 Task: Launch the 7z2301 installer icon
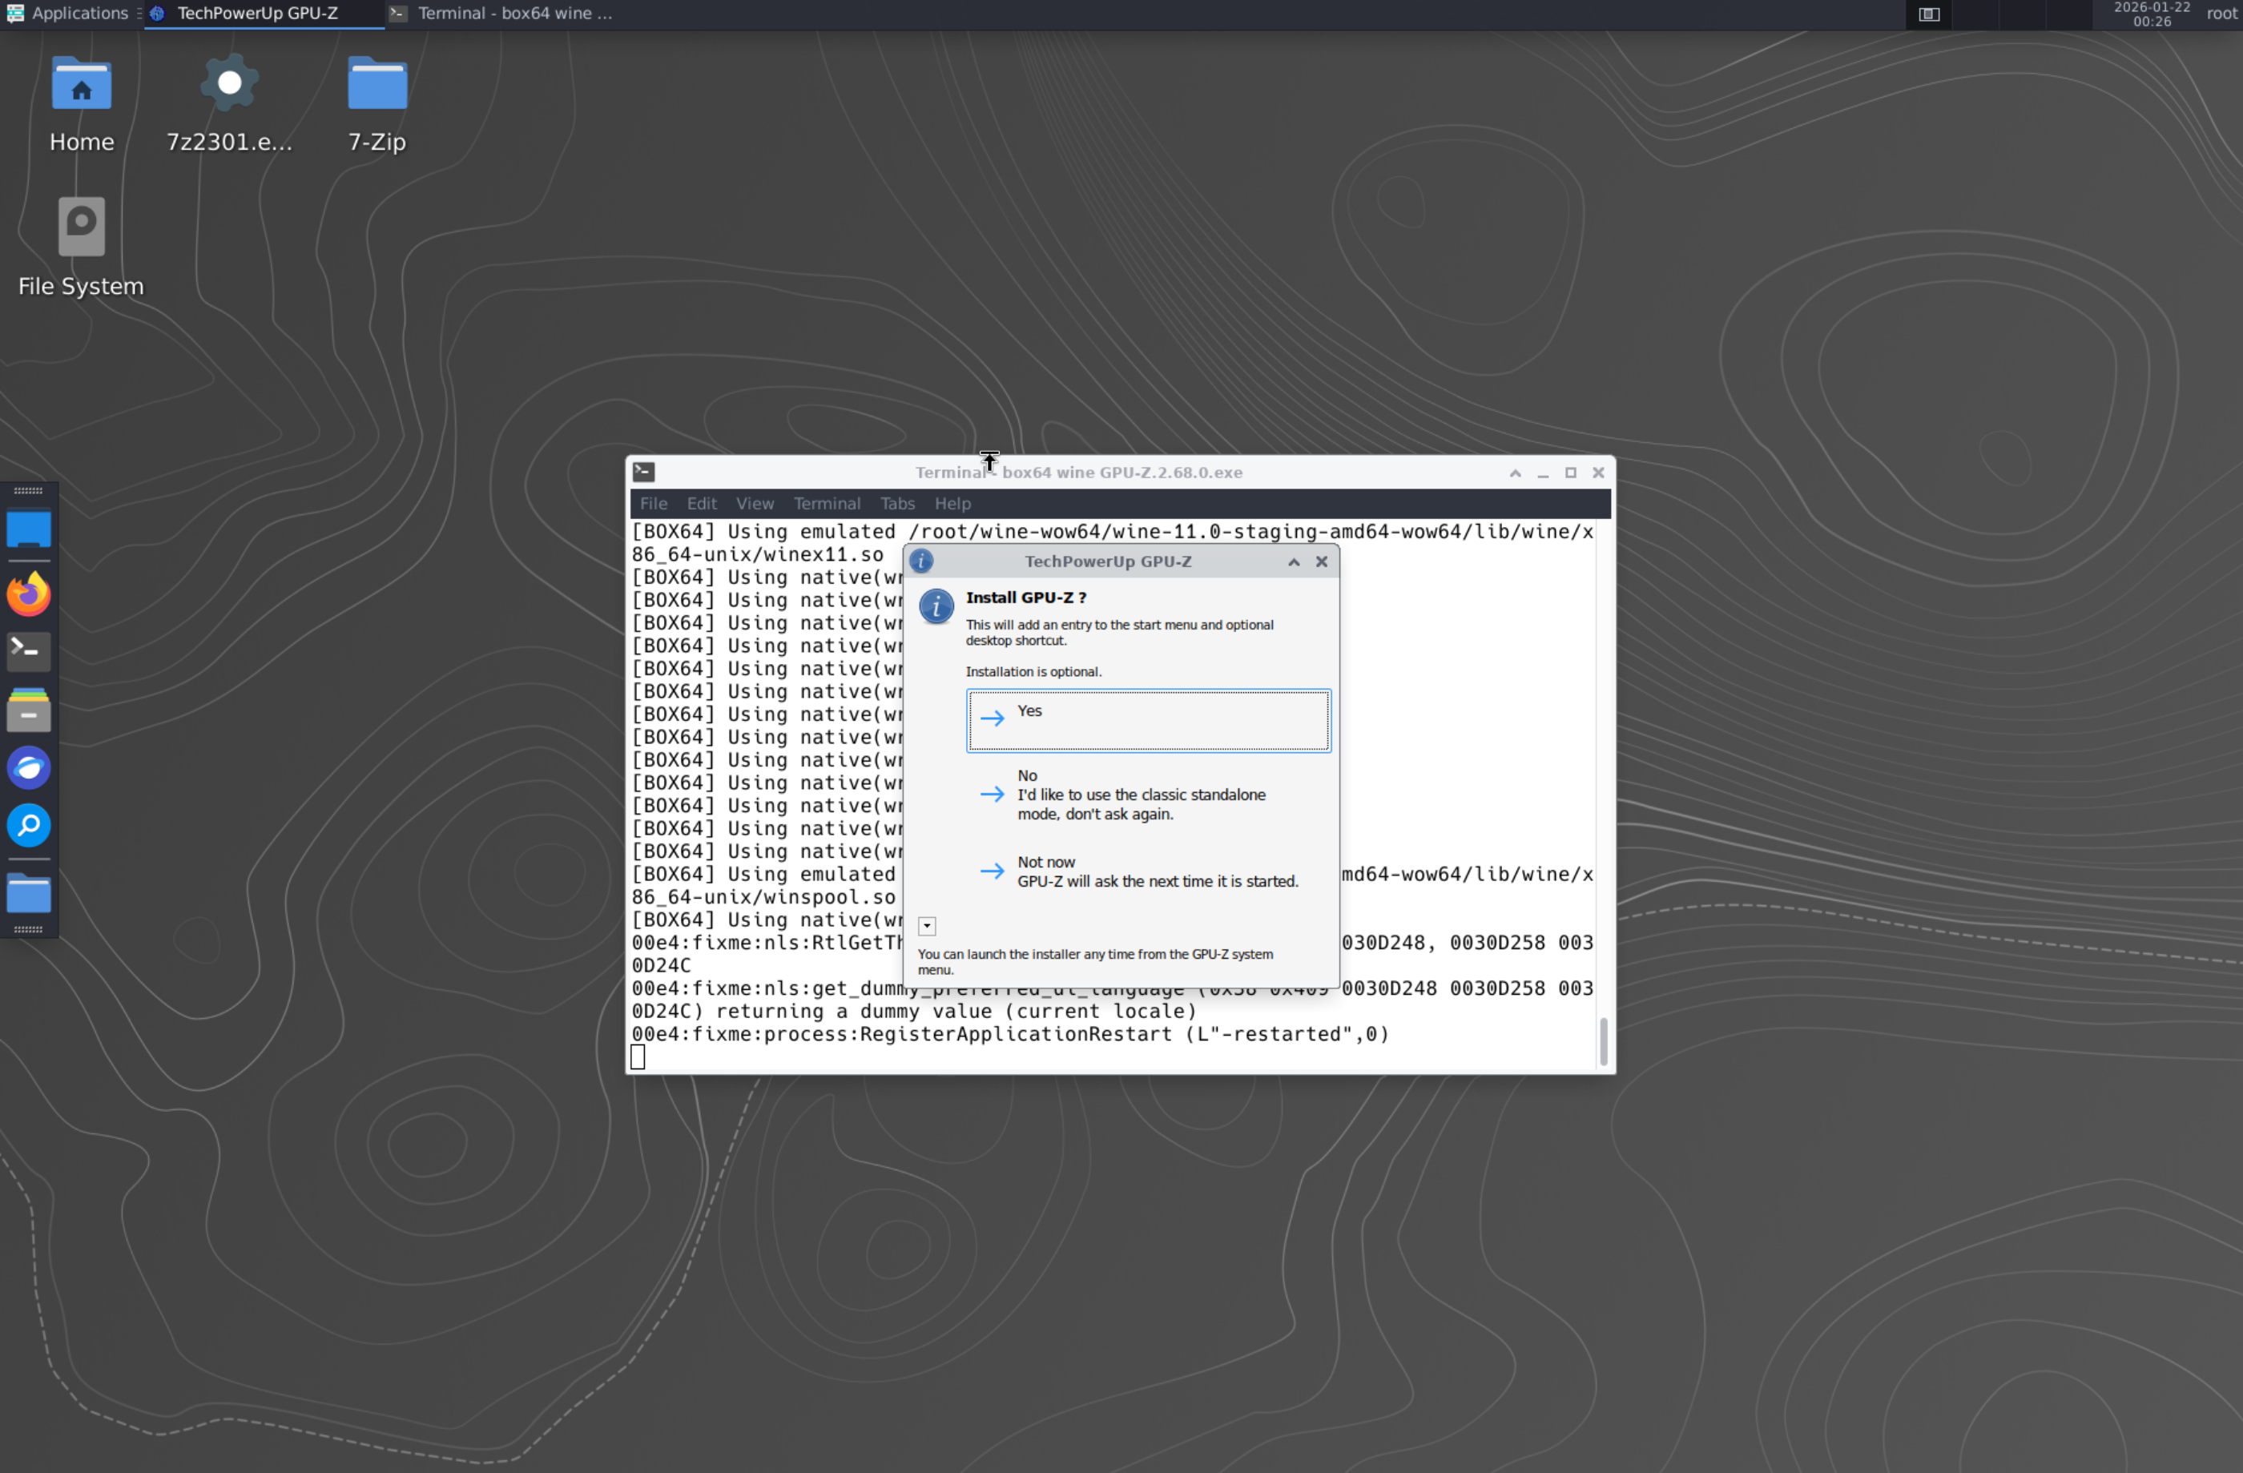click(x=229, y=103)
